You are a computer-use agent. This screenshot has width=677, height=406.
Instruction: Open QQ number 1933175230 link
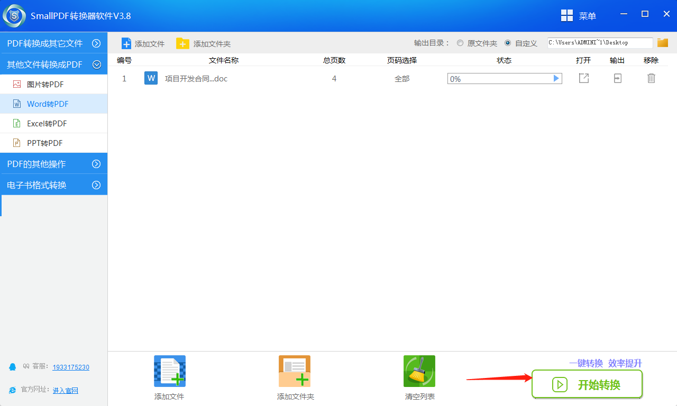71,367
